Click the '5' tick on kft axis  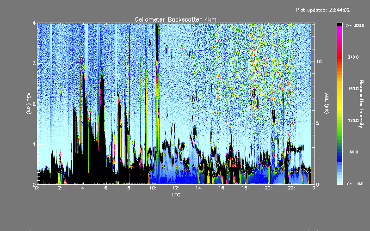click(x=318, y=123)
